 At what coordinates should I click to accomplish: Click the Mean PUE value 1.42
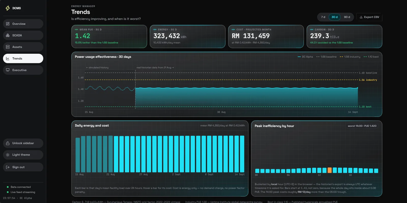pos(82,36)
